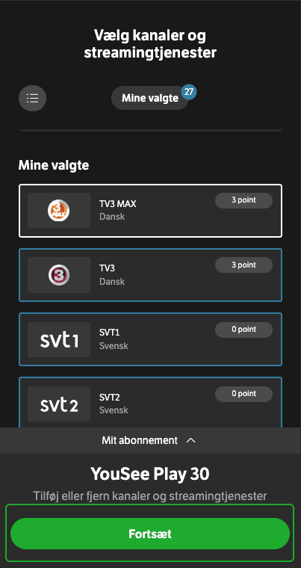Click the 0 point label on SVT2
This screenshot has width=301, height=568.
(x=243, y=394)
